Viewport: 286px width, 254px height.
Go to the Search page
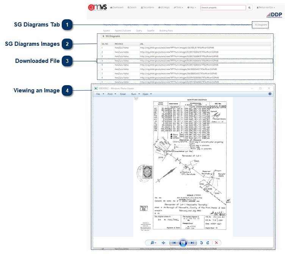(x=132, y=8)
